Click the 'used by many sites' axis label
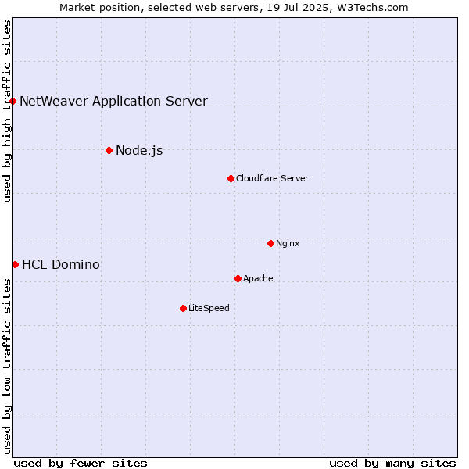 pyautogui.click(x=392, y=464)
